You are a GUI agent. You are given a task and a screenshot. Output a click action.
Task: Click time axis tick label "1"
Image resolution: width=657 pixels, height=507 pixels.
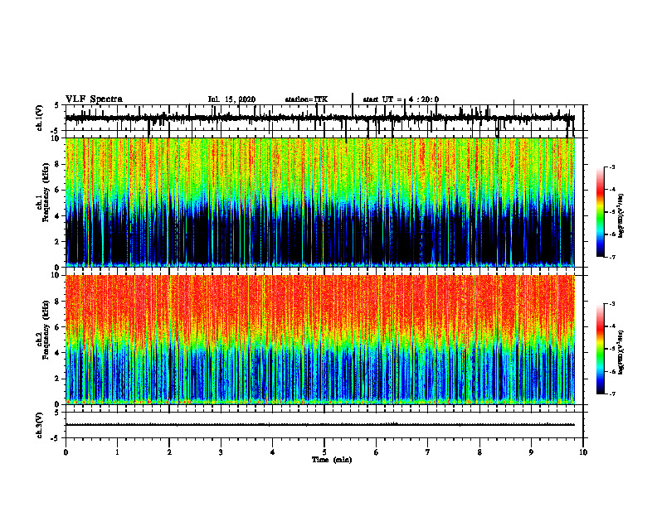click(117, 452)
